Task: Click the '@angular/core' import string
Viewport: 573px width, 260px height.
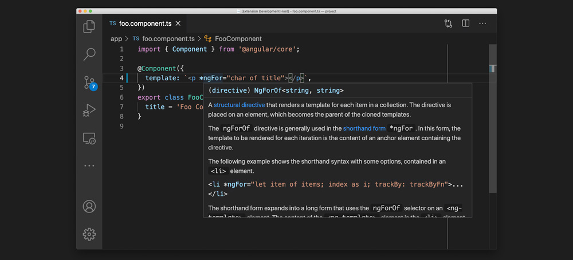Action: [268, 49]
